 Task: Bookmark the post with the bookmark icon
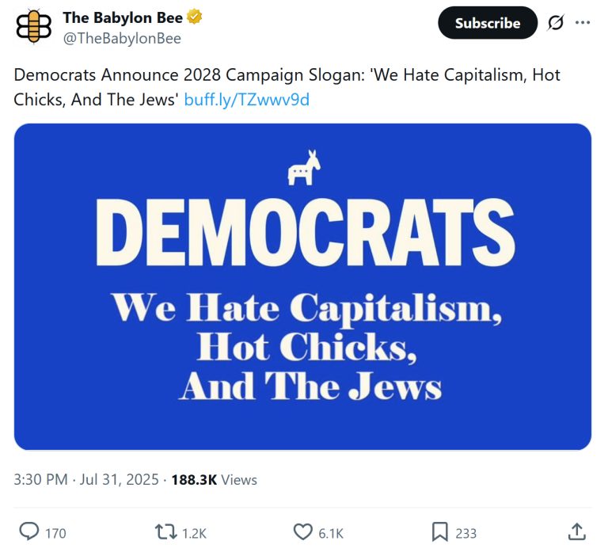point(440,532)
